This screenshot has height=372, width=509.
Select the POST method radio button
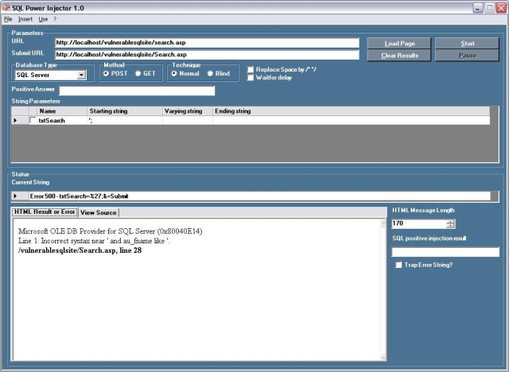pyautogui.click(x=106, y=74)
